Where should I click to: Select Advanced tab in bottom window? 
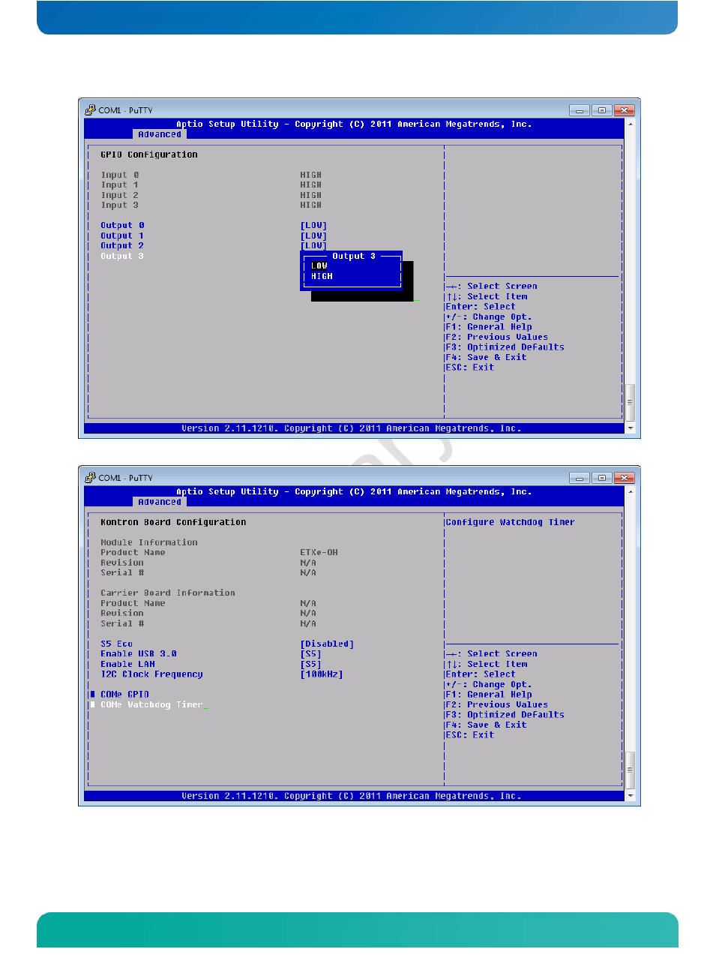pyautogui.click(x=159, y=502)
